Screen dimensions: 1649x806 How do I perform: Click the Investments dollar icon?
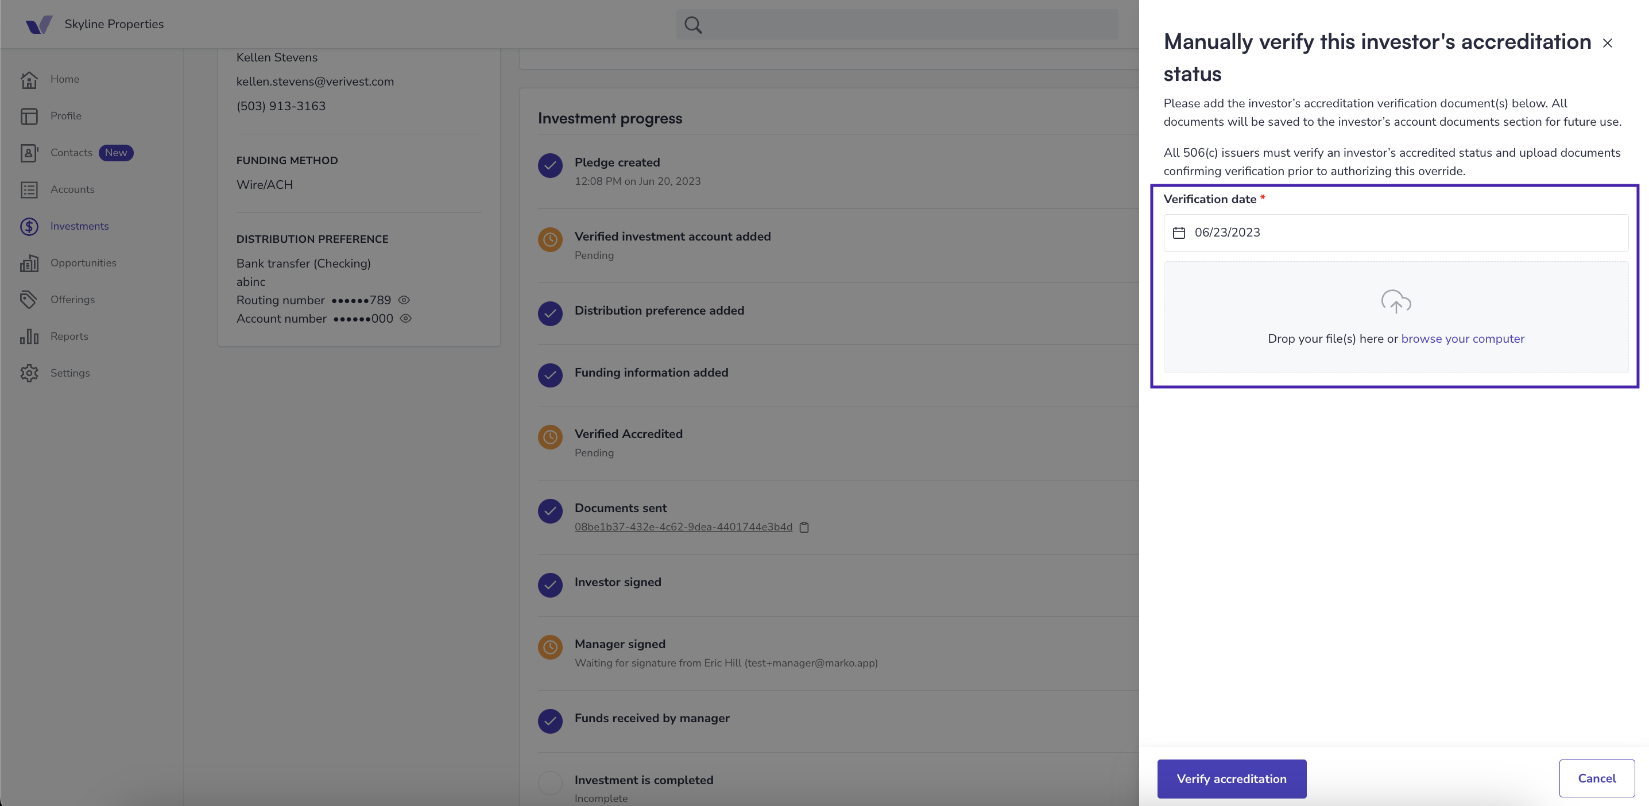point(29,226)
